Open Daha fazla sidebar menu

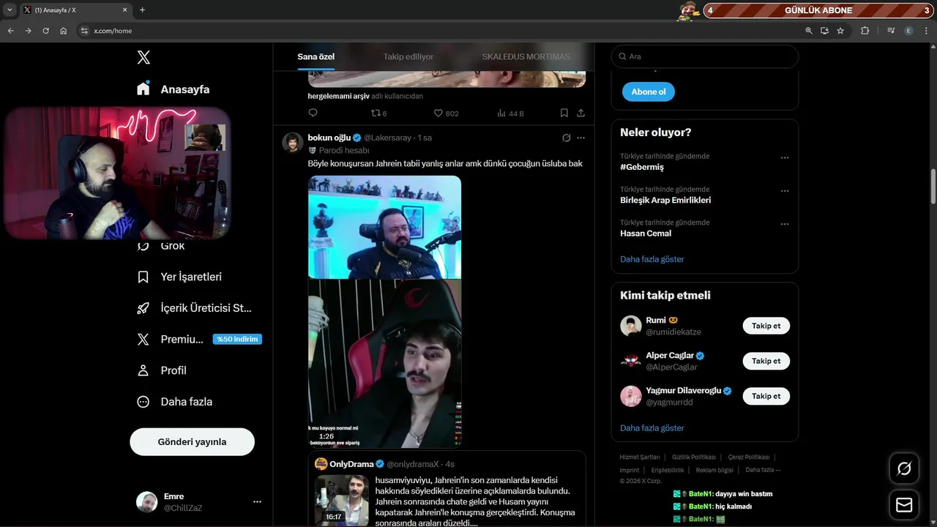[175, 401]
